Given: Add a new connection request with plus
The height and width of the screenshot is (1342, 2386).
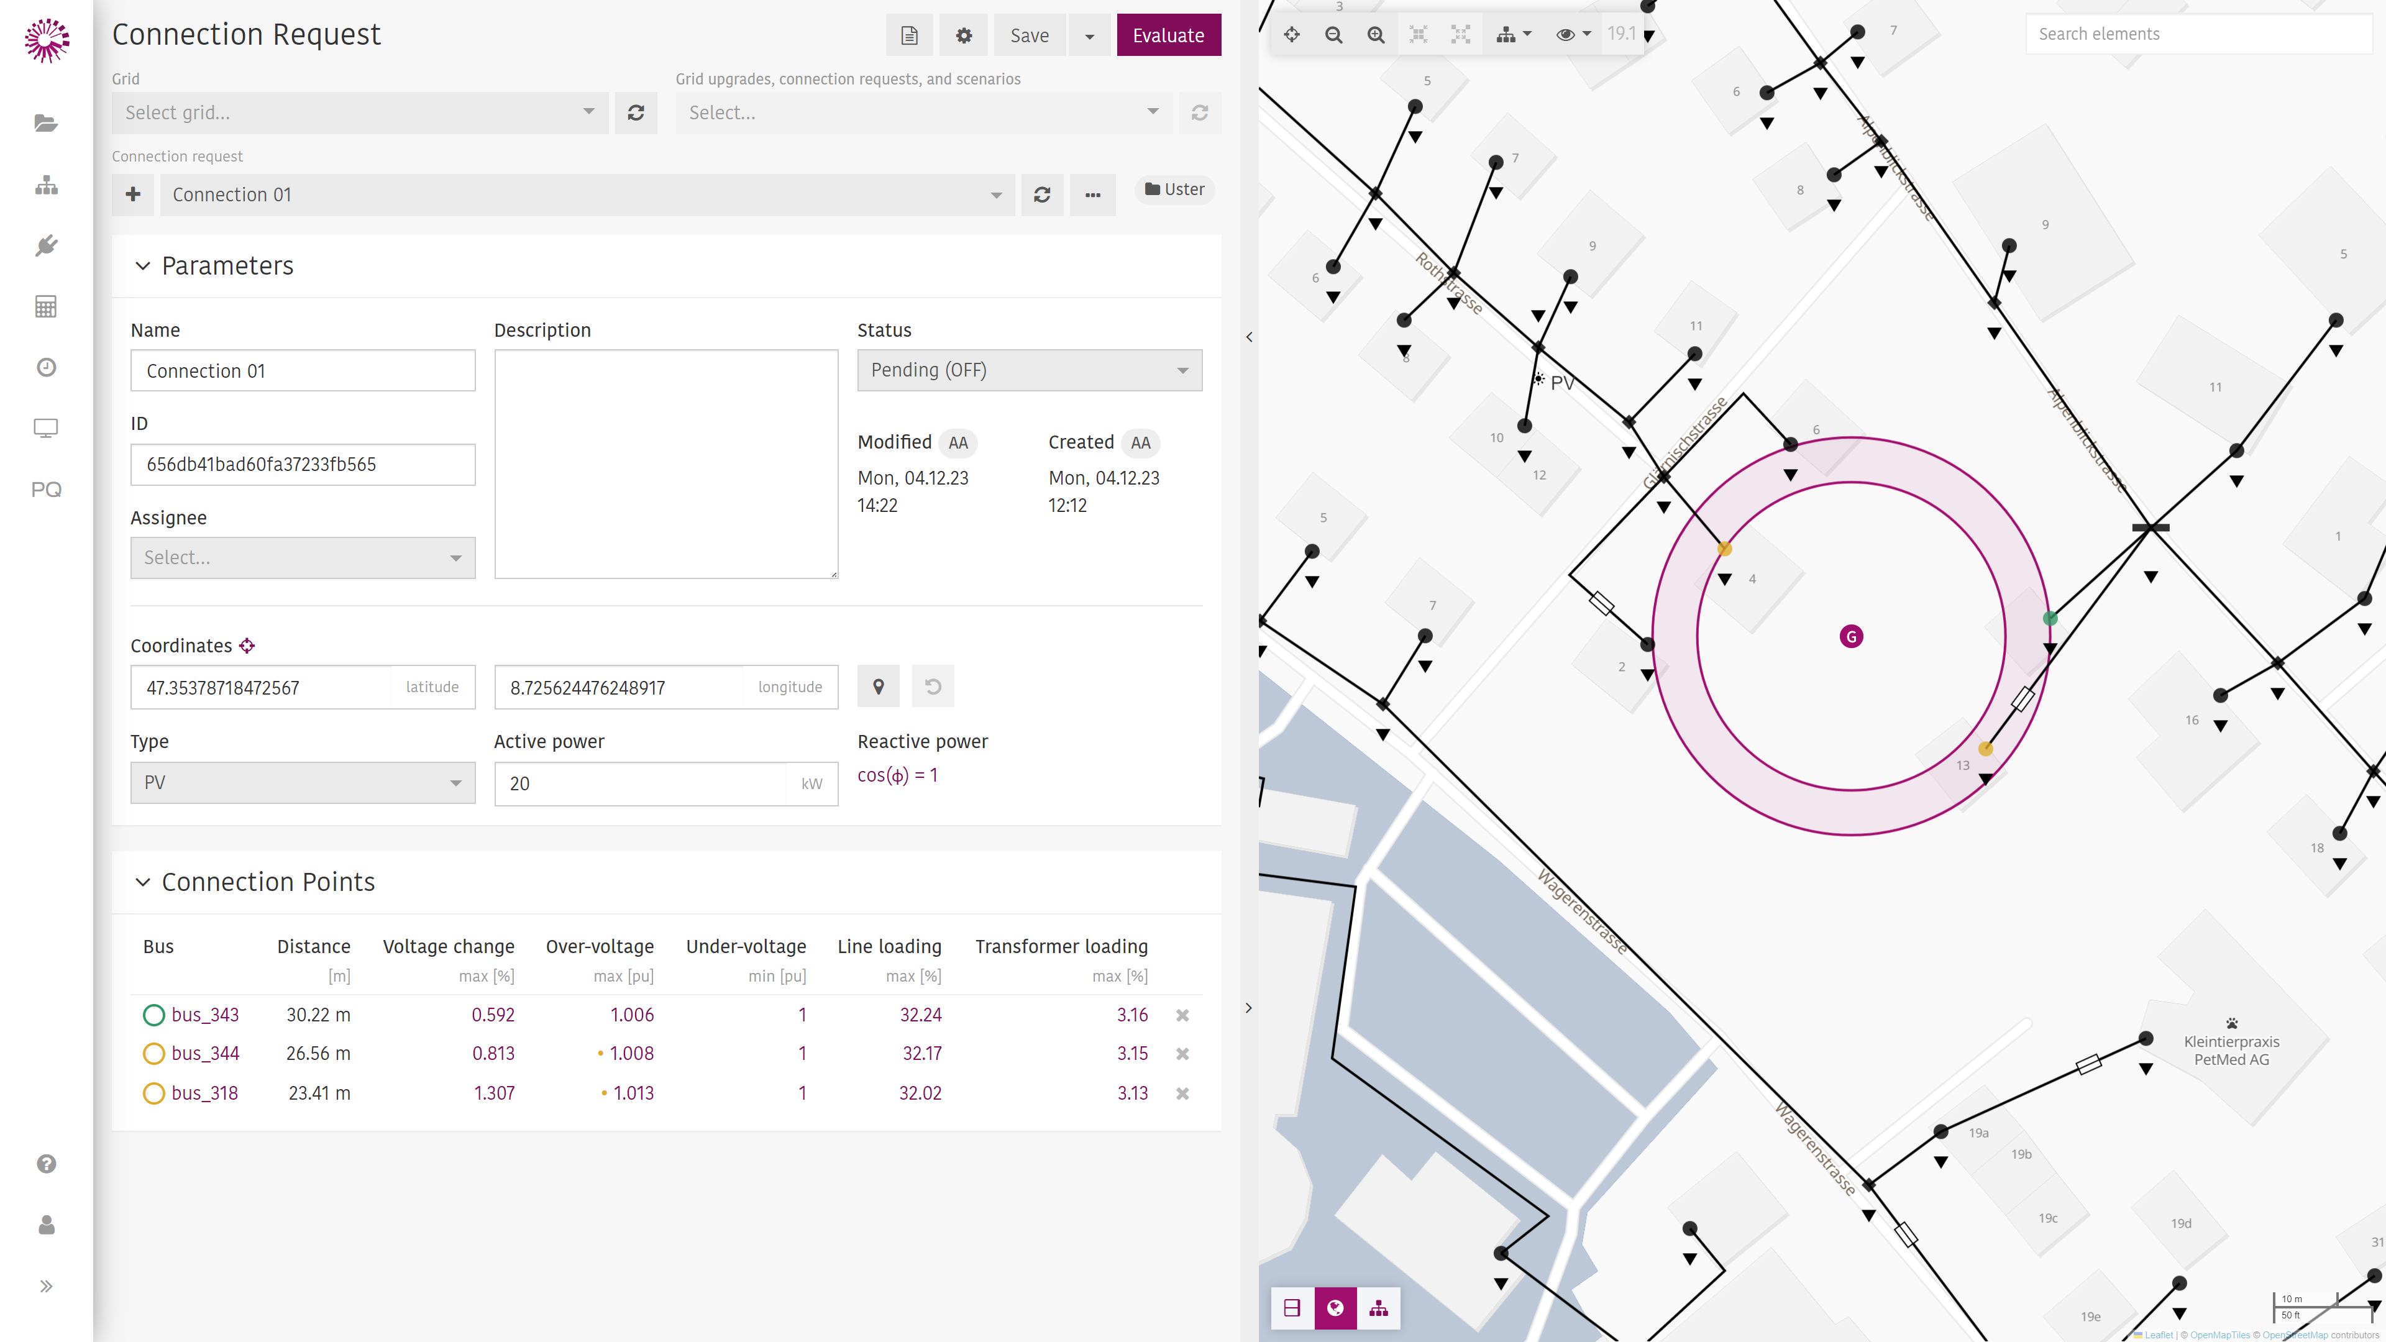Looking at the screenshot, I should [x=134, y=194].
